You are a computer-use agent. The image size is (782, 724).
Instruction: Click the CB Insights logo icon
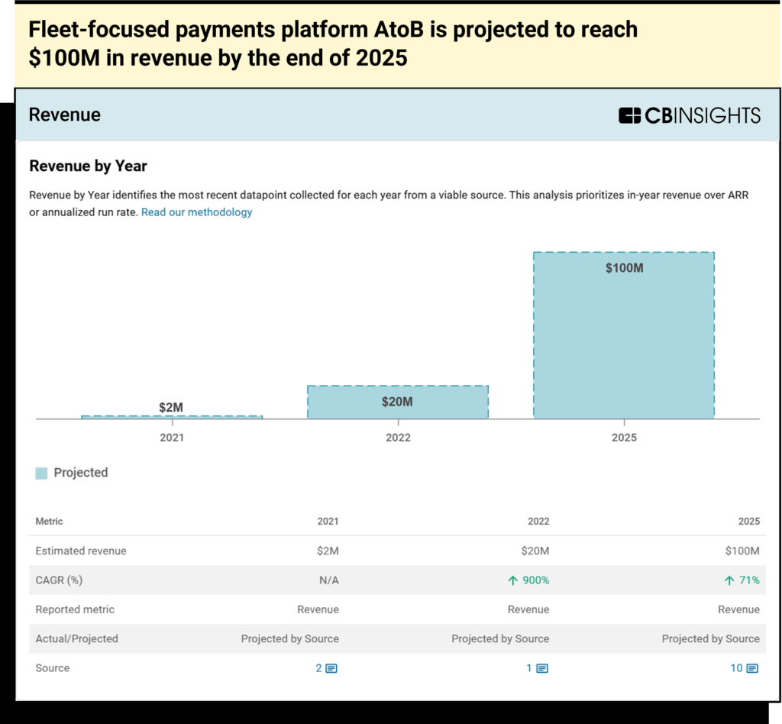(x=629, y=115)
